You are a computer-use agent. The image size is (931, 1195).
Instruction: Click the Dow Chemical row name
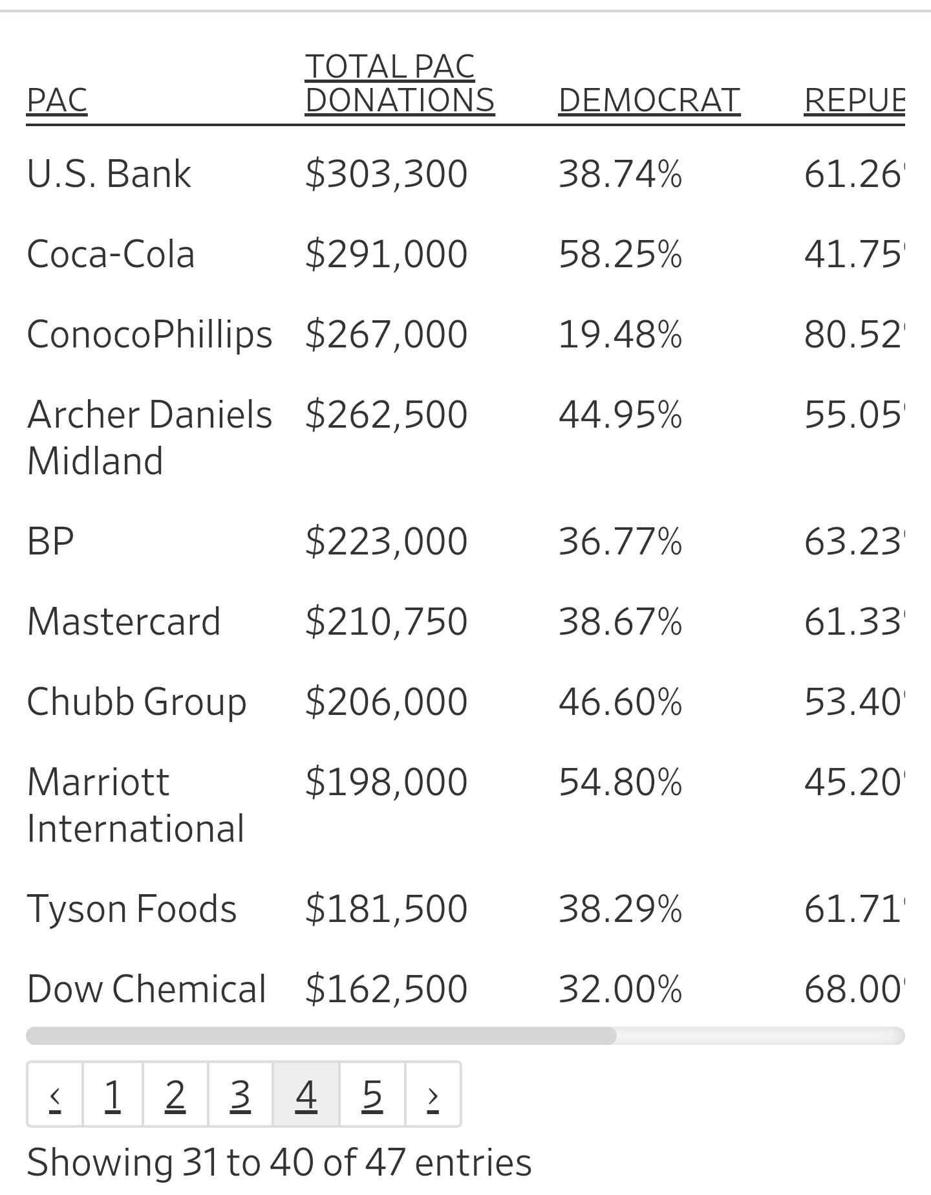(146, 989)
